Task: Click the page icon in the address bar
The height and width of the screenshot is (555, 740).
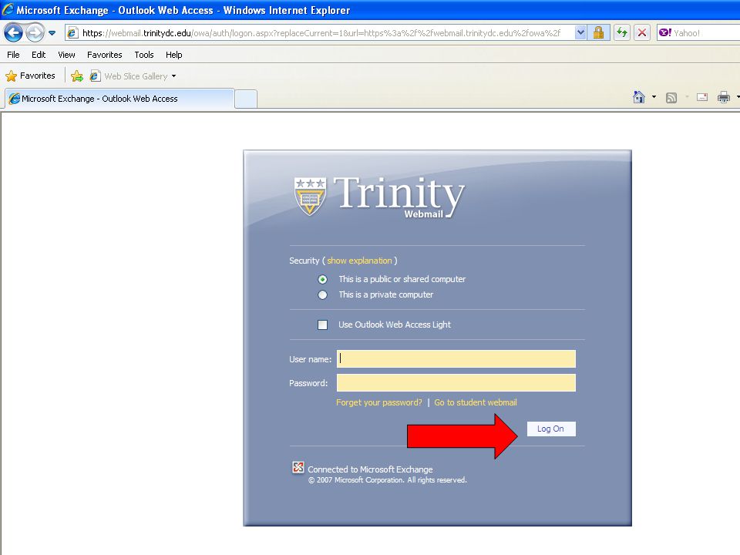Action: 72,32
